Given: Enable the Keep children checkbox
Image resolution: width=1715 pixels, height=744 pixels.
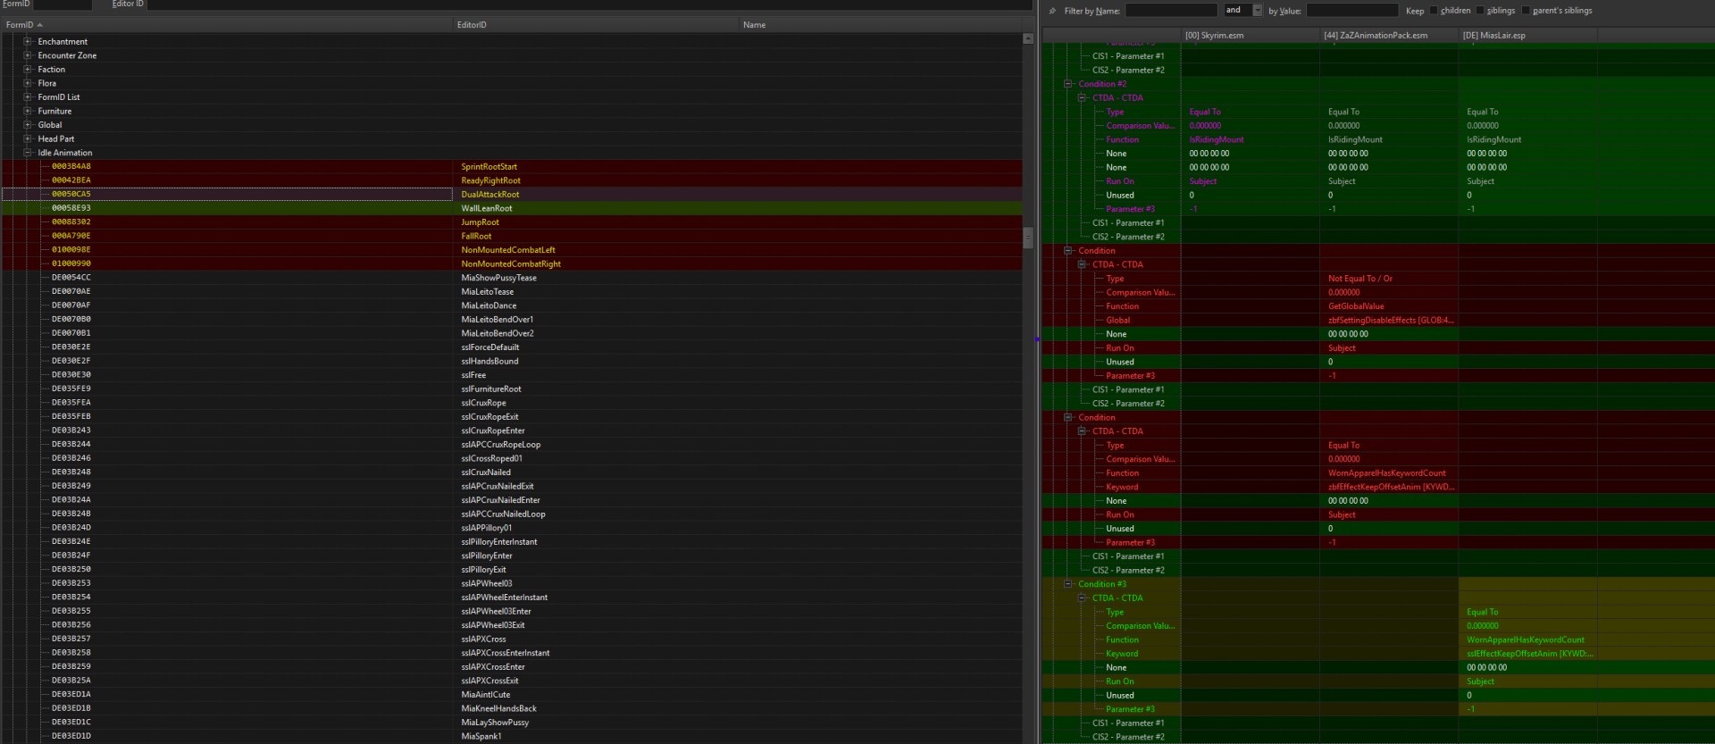Looking at the screenshot, I should (1434, 11).
